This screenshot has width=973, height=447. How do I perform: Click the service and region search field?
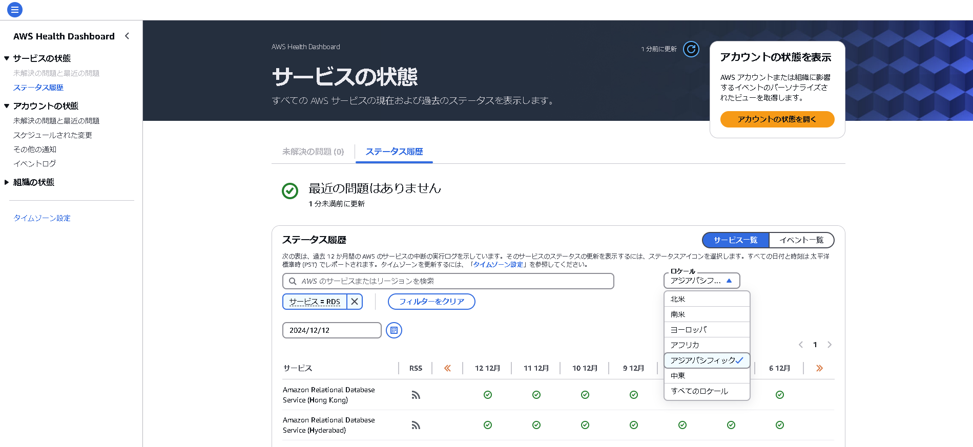point(448,281)
